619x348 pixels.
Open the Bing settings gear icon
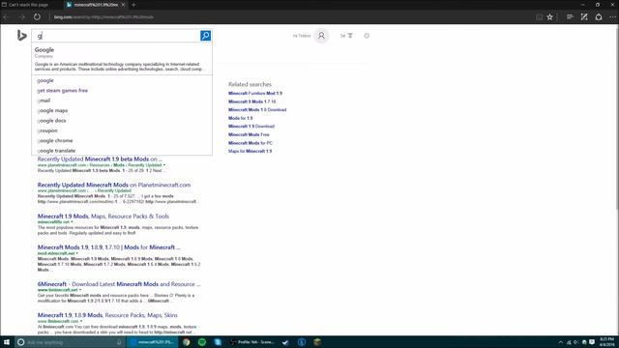click(x=367, y=36)
